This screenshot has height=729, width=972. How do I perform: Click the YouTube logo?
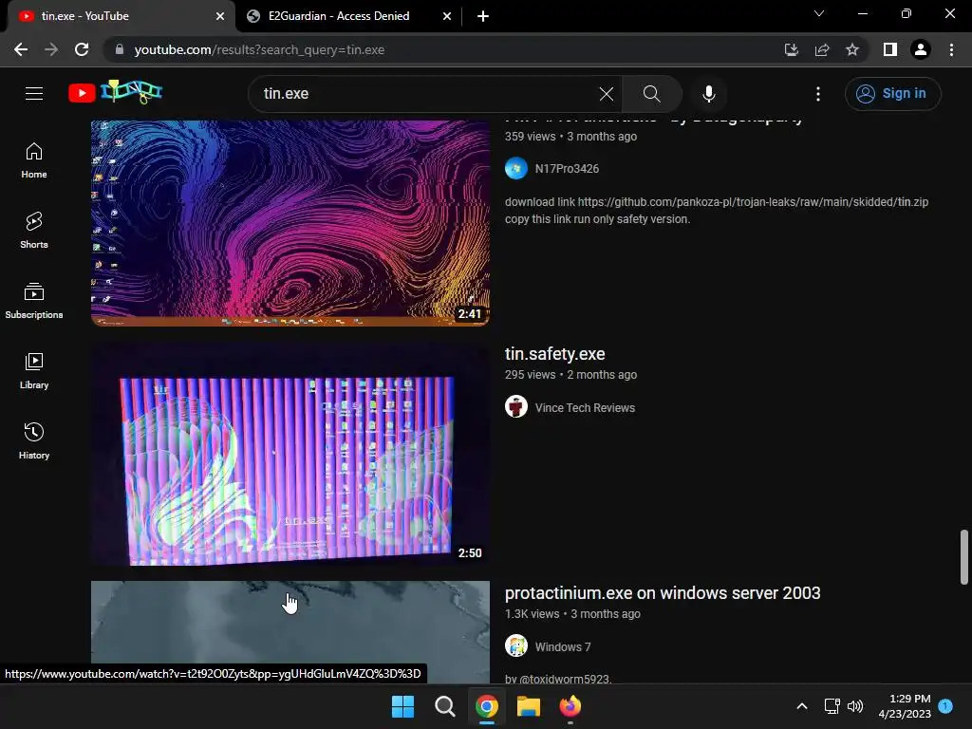point(115,92)
